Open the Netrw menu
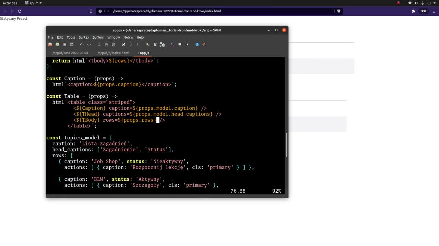 (128, 37)
